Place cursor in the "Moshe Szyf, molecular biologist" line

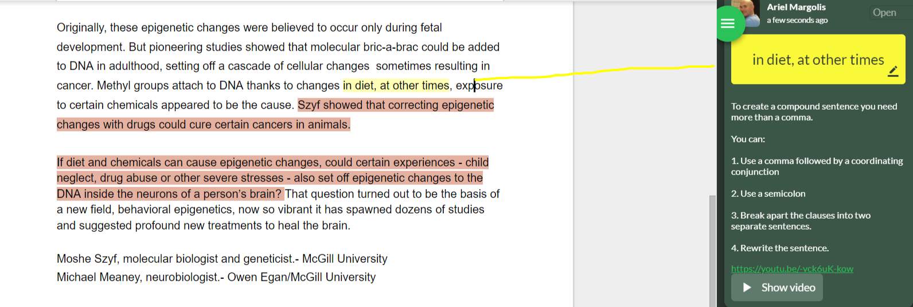(222, 259)
